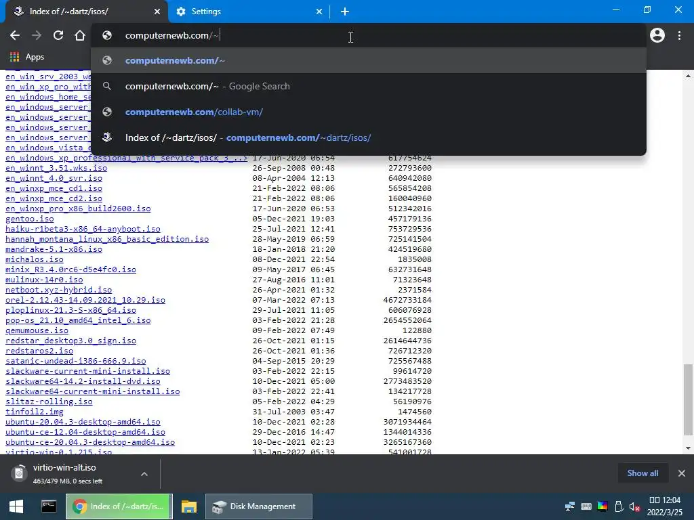Click the colorful display tray icon
The height and width of the screenshot is (520, 694).
[x=603, y=506]
